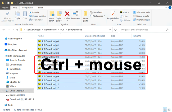Select Disco Local (D:) in sidebar
172x112 pixels.
point(17,95)
